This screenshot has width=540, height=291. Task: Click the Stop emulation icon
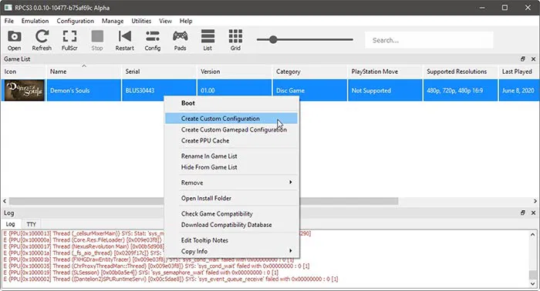pyautogui.click(x=97, y=40)
